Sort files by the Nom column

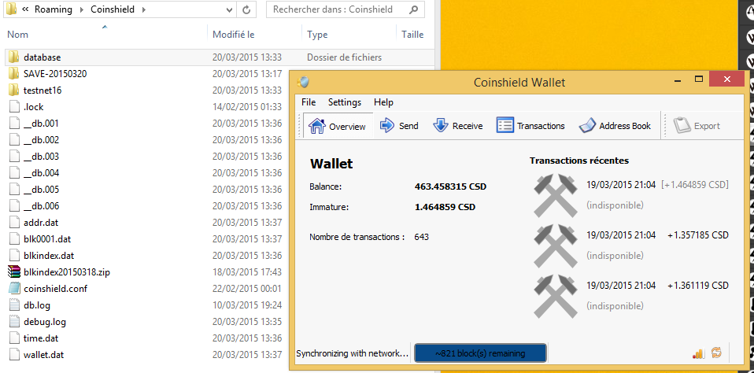18,35
